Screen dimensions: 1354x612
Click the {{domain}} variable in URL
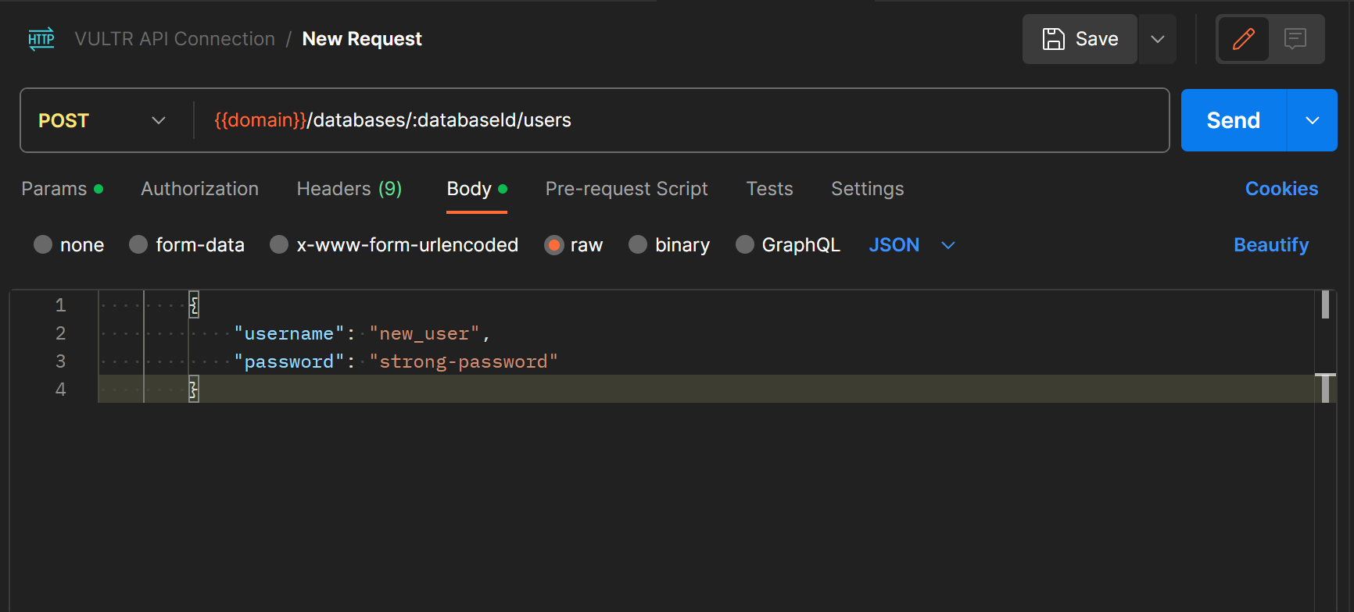(x=260, y=120)
